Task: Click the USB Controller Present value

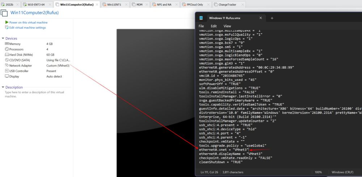Action: pos(51,71)
